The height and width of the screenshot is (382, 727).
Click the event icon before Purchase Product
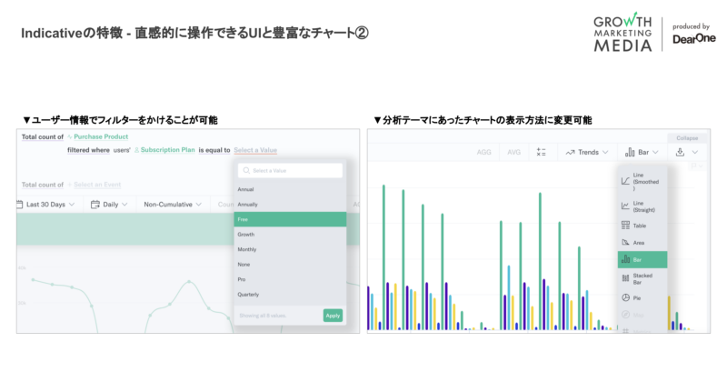(70, 137)
